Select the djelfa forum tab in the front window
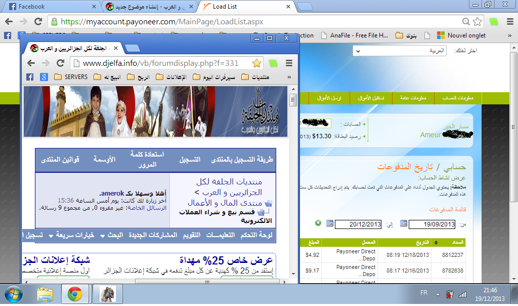Image resolution: width=518 pixels, height=306 pixels. [x=74, y=48]
